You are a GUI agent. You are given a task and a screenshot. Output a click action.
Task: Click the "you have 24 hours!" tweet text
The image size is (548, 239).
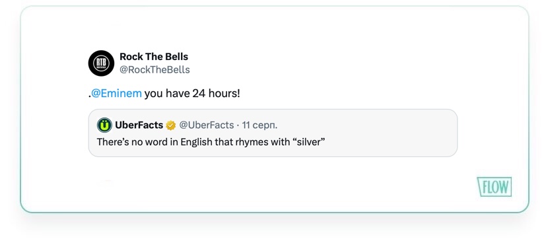point(192,94)
